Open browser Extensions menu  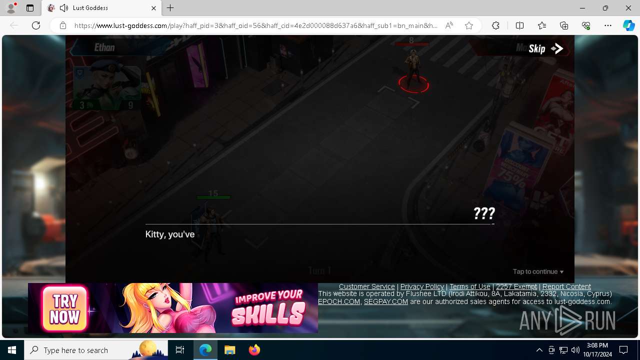pyautogui.click(x=495, y=25)
